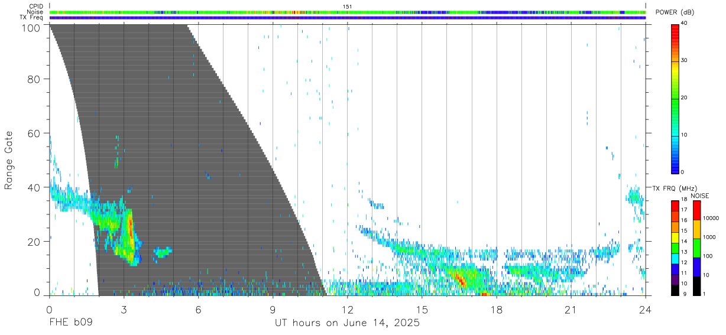Image resolution: width=726 pixels, height=335 pixels.
Task: Click the 3 tick on the UT hours axis
Action: (124, 310)
